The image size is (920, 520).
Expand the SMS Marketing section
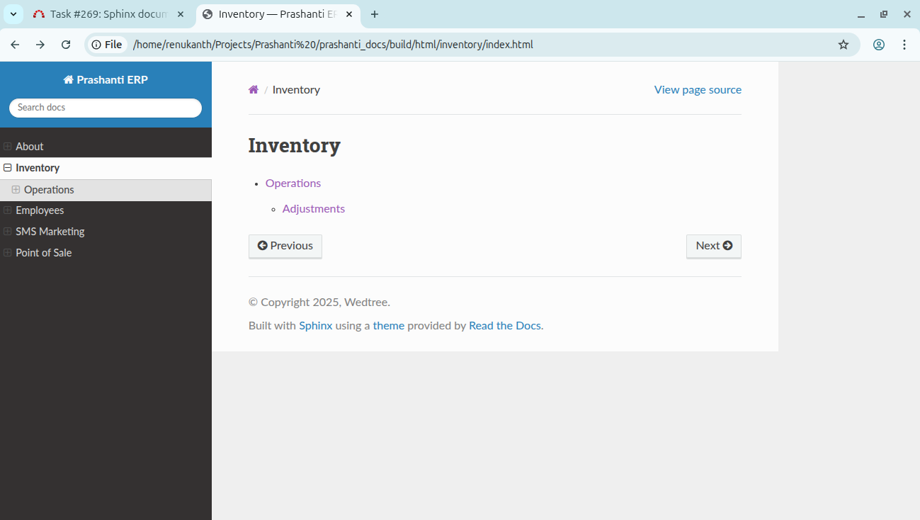tap(8, 232)
